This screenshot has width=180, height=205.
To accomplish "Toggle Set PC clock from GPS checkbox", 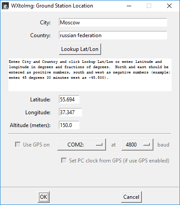I will click(x=64, y=160).
